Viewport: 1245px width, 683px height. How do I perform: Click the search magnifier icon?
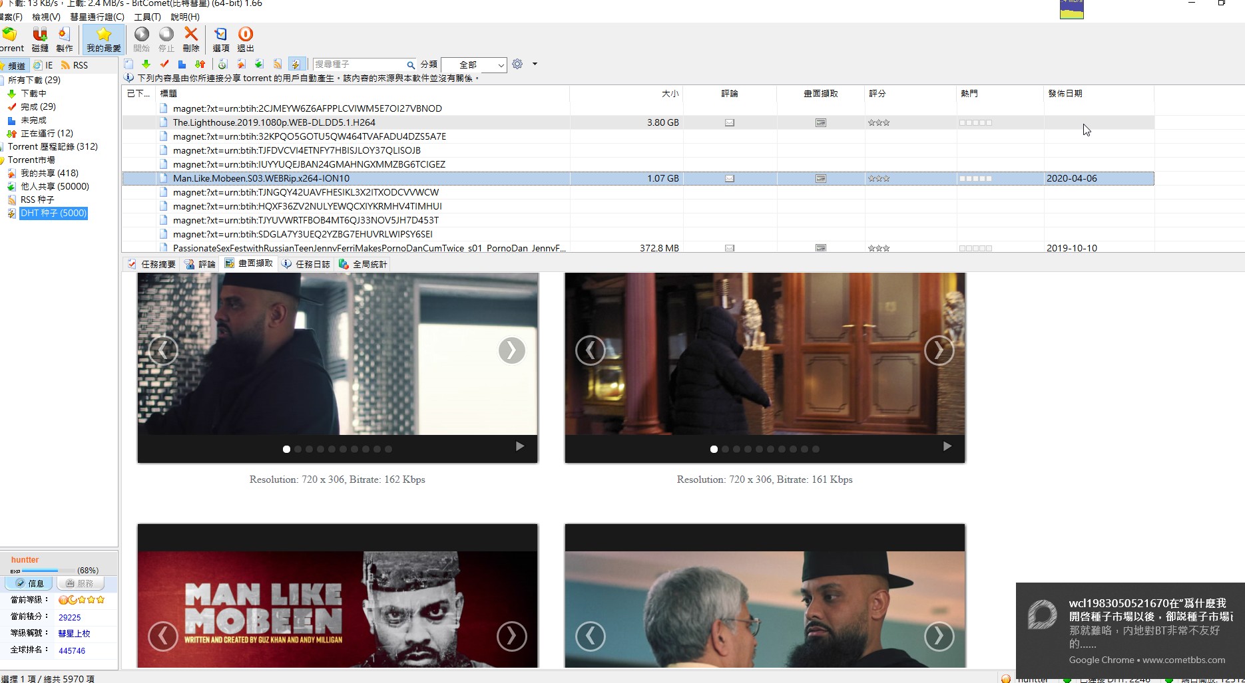411,65
